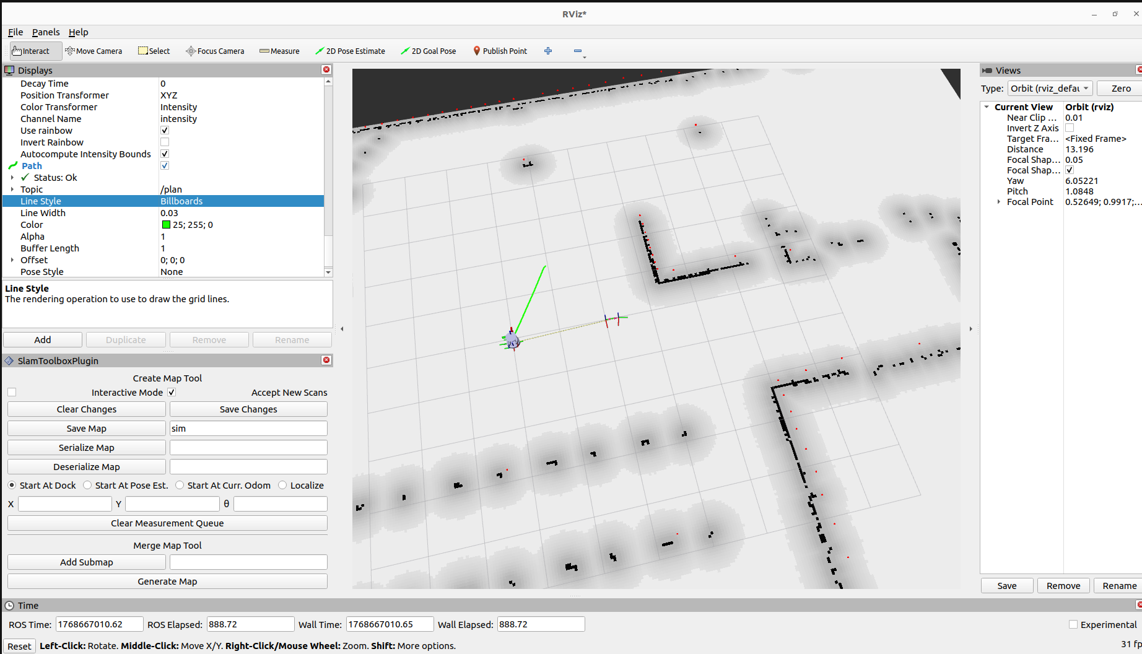Screen dimensions: 1142x654
Task: Activate the Focus Camera tool
Action: click(215, 51)
